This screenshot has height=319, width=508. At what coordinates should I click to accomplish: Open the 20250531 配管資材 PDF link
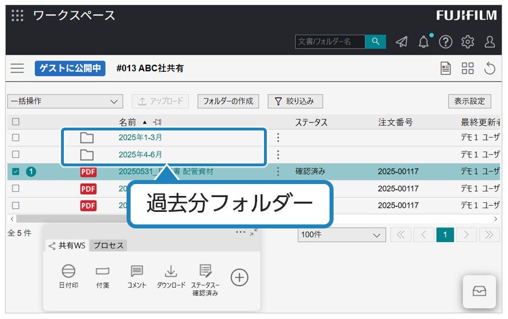(166, 171)
